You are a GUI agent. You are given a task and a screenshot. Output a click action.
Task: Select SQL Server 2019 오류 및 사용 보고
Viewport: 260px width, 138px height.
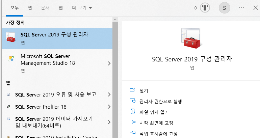tap(57, 94)
